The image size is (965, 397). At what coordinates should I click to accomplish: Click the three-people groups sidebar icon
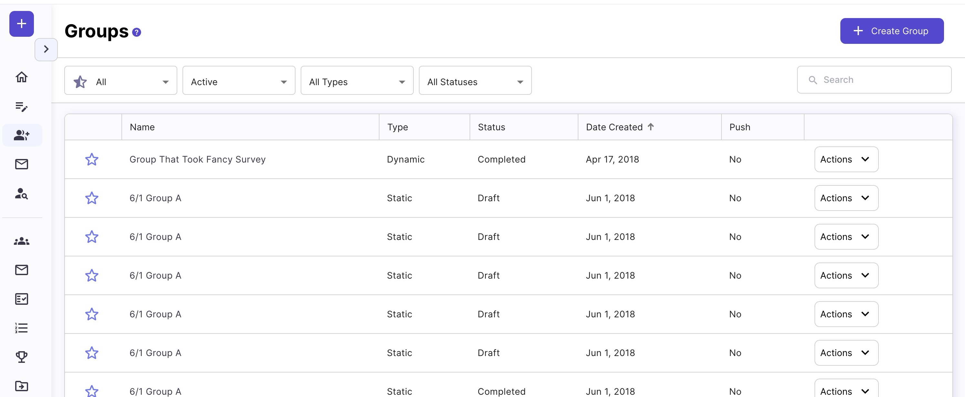tap(21, 241)
